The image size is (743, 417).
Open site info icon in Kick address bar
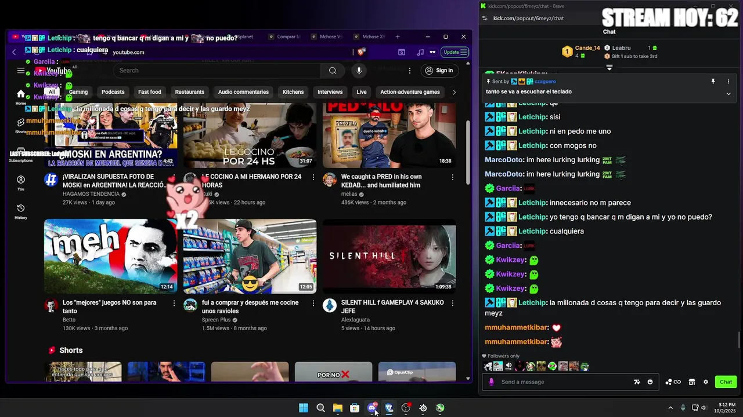click(x=485, y=18)
